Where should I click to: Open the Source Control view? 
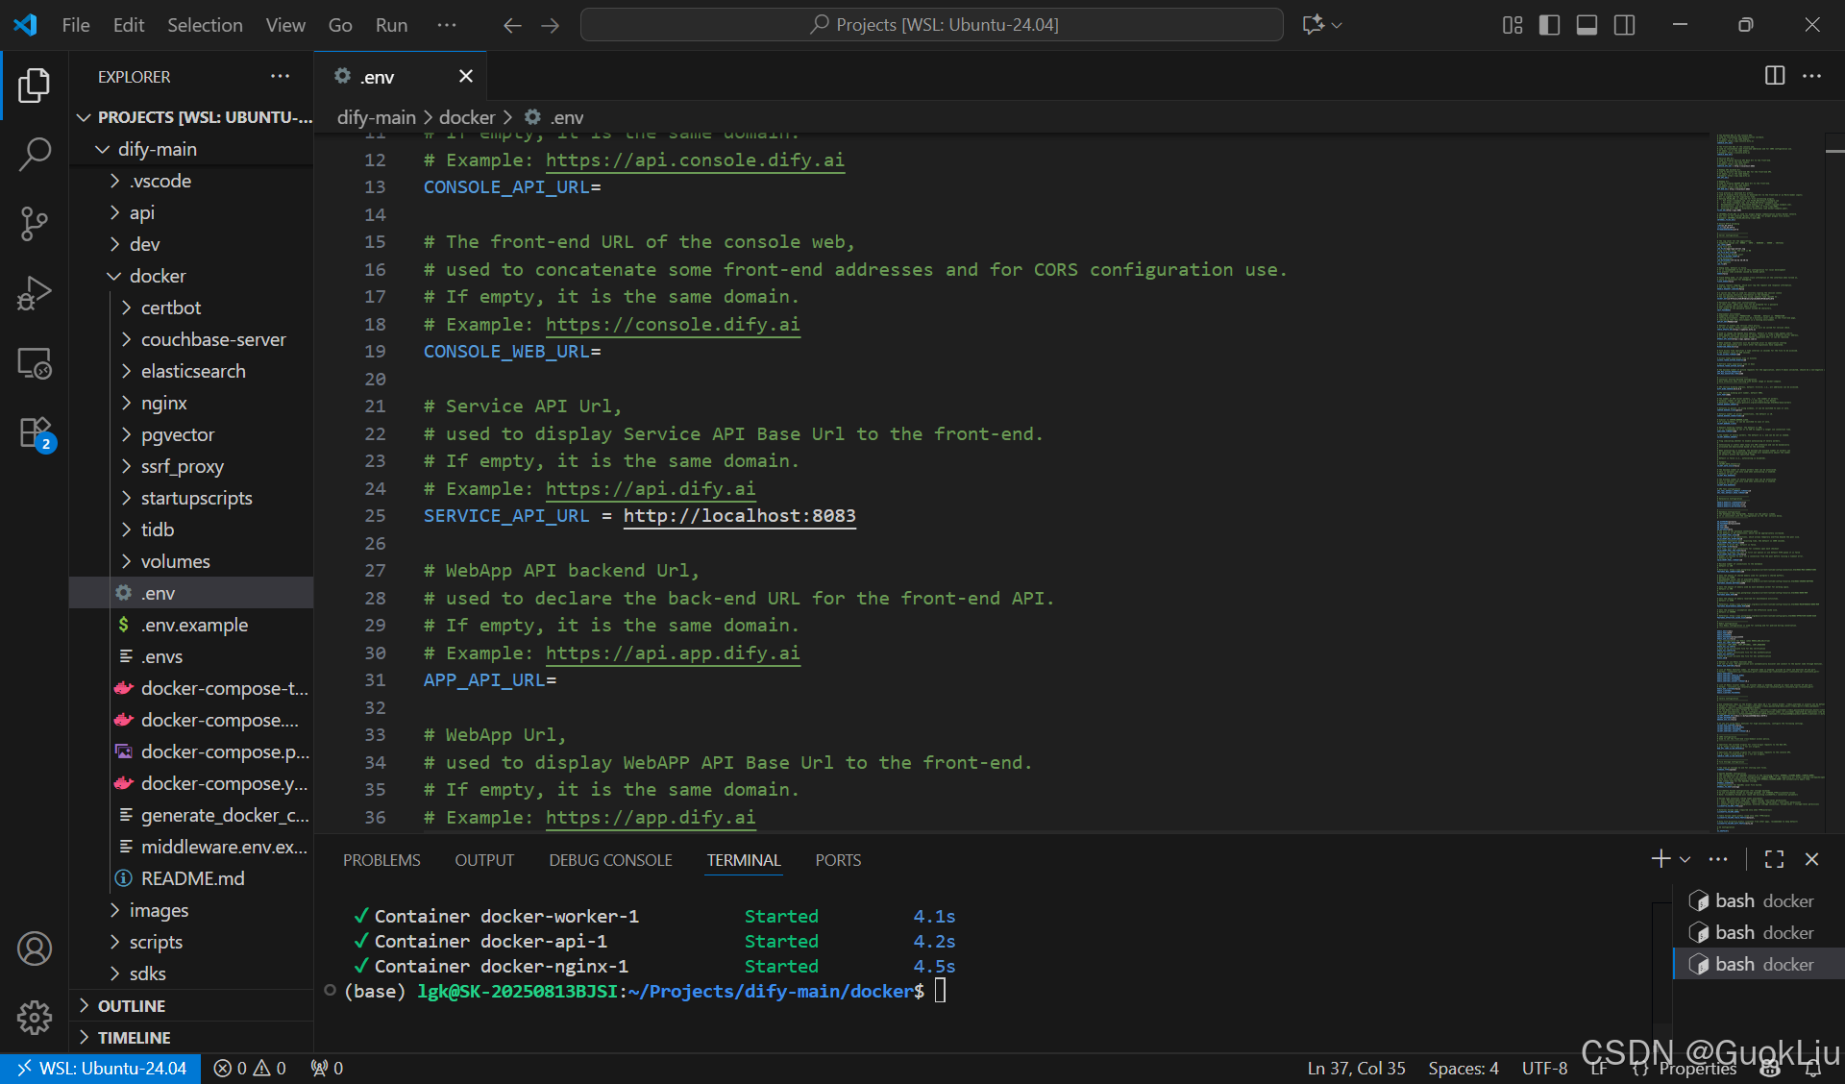[35, 224]
